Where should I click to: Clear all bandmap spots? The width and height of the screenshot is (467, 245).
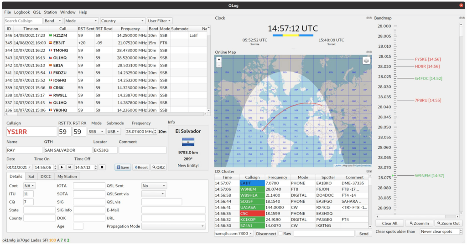point(389,223)
